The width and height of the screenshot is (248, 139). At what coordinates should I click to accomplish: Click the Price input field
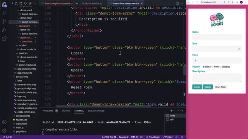click(217, 61)
